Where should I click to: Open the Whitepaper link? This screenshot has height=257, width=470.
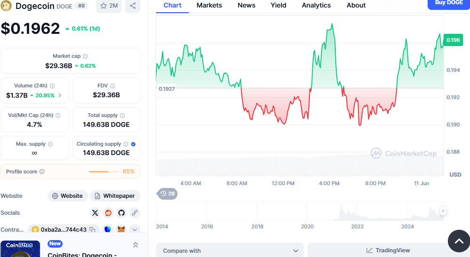point(115,196)
